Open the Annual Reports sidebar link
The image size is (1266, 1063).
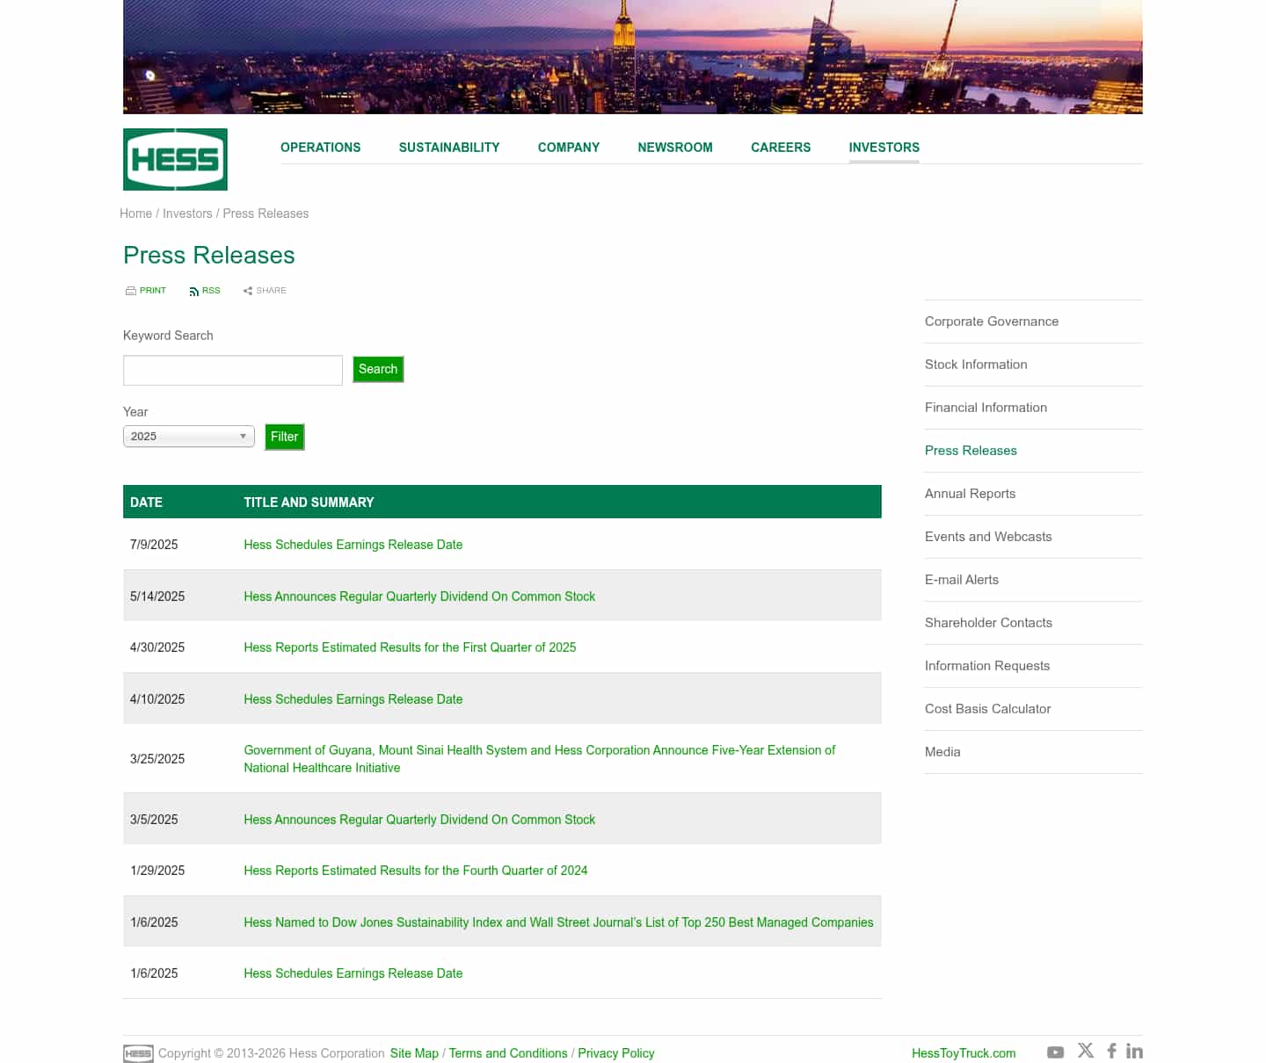(970, 494)
